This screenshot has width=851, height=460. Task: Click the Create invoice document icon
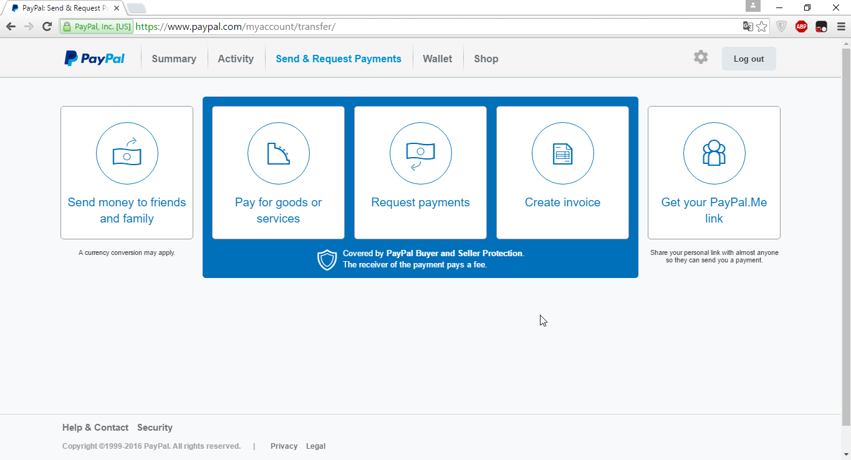[x=562, y=153]
